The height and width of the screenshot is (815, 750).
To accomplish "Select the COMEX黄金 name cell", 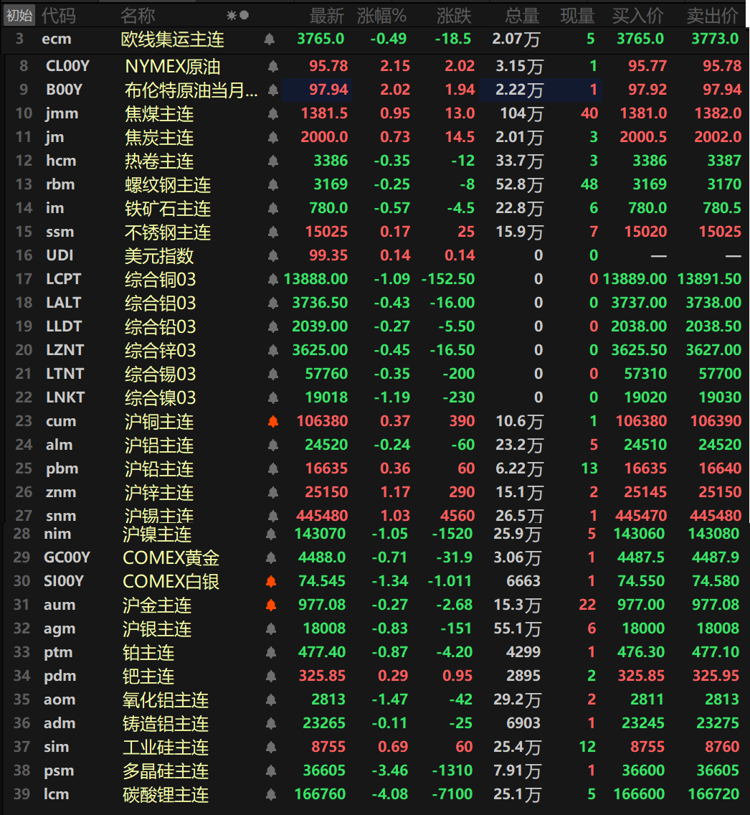I will pyautogui.click(x=171, y=558).
